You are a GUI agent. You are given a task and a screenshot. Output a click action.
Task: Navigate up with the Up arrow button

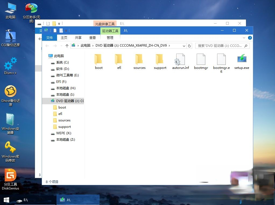coord(67,46)
